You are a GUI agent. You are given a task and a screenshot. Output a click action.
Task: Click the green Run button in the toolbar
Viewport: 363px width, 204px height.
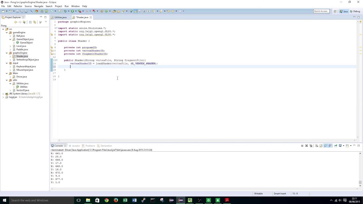72,11
